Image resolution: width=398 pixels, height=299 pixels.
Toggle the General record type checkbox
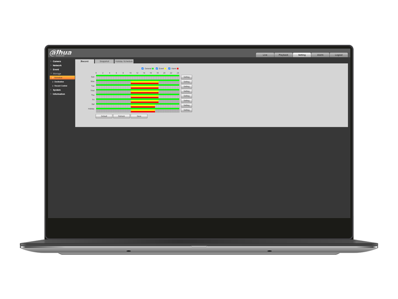(x=142, y=69)
